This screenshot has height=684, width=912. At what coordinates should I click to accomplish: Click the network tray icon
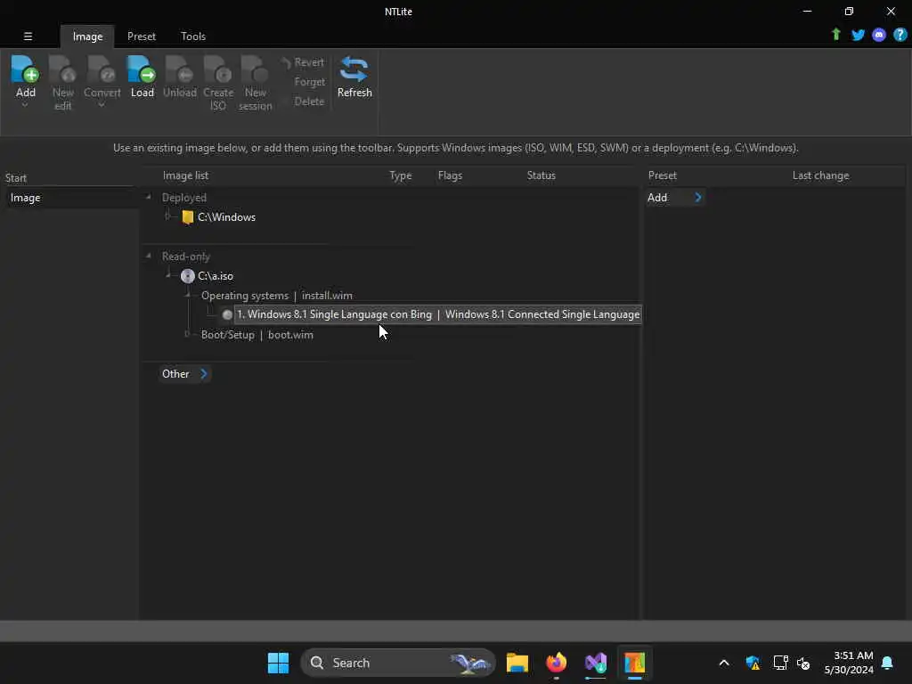pyautogui.click(x=780, y=663)
